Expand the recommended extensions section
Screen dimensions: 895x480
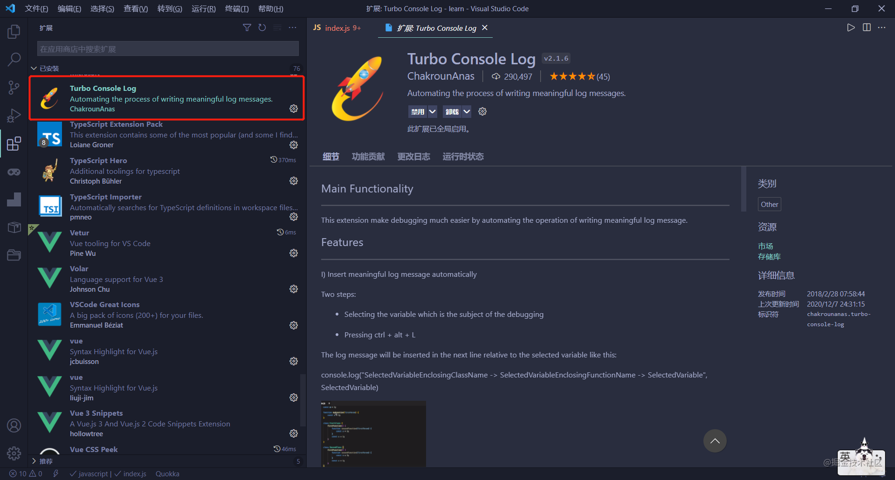click(x=34, y=461)
